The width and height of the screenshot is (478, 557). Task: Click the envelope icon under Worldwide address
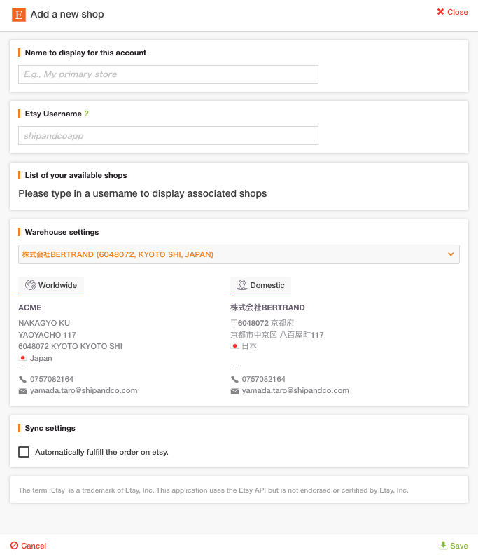point(22,391)
